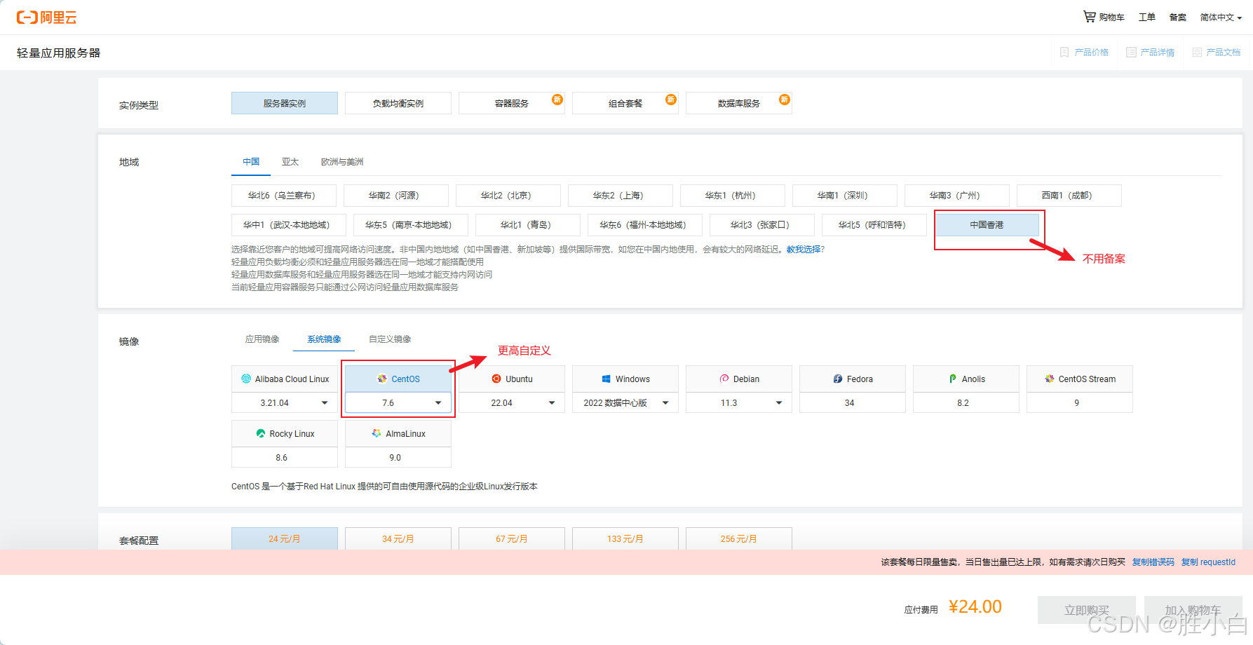Select 华北1 (青岛) region
This screenshot has width=1253, height=645.
coord(528,225)
